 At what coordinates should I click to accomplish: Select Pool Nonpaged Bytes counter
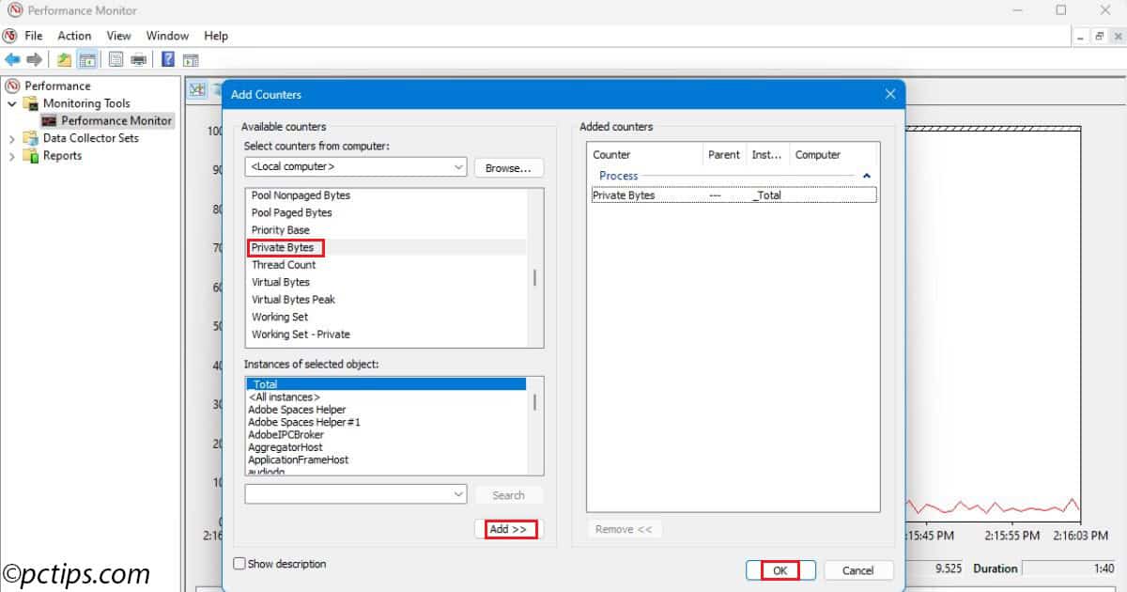click(301, 195)
